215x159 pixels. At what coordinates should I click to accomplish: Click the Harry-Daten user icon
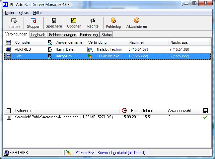click(50, 50)
